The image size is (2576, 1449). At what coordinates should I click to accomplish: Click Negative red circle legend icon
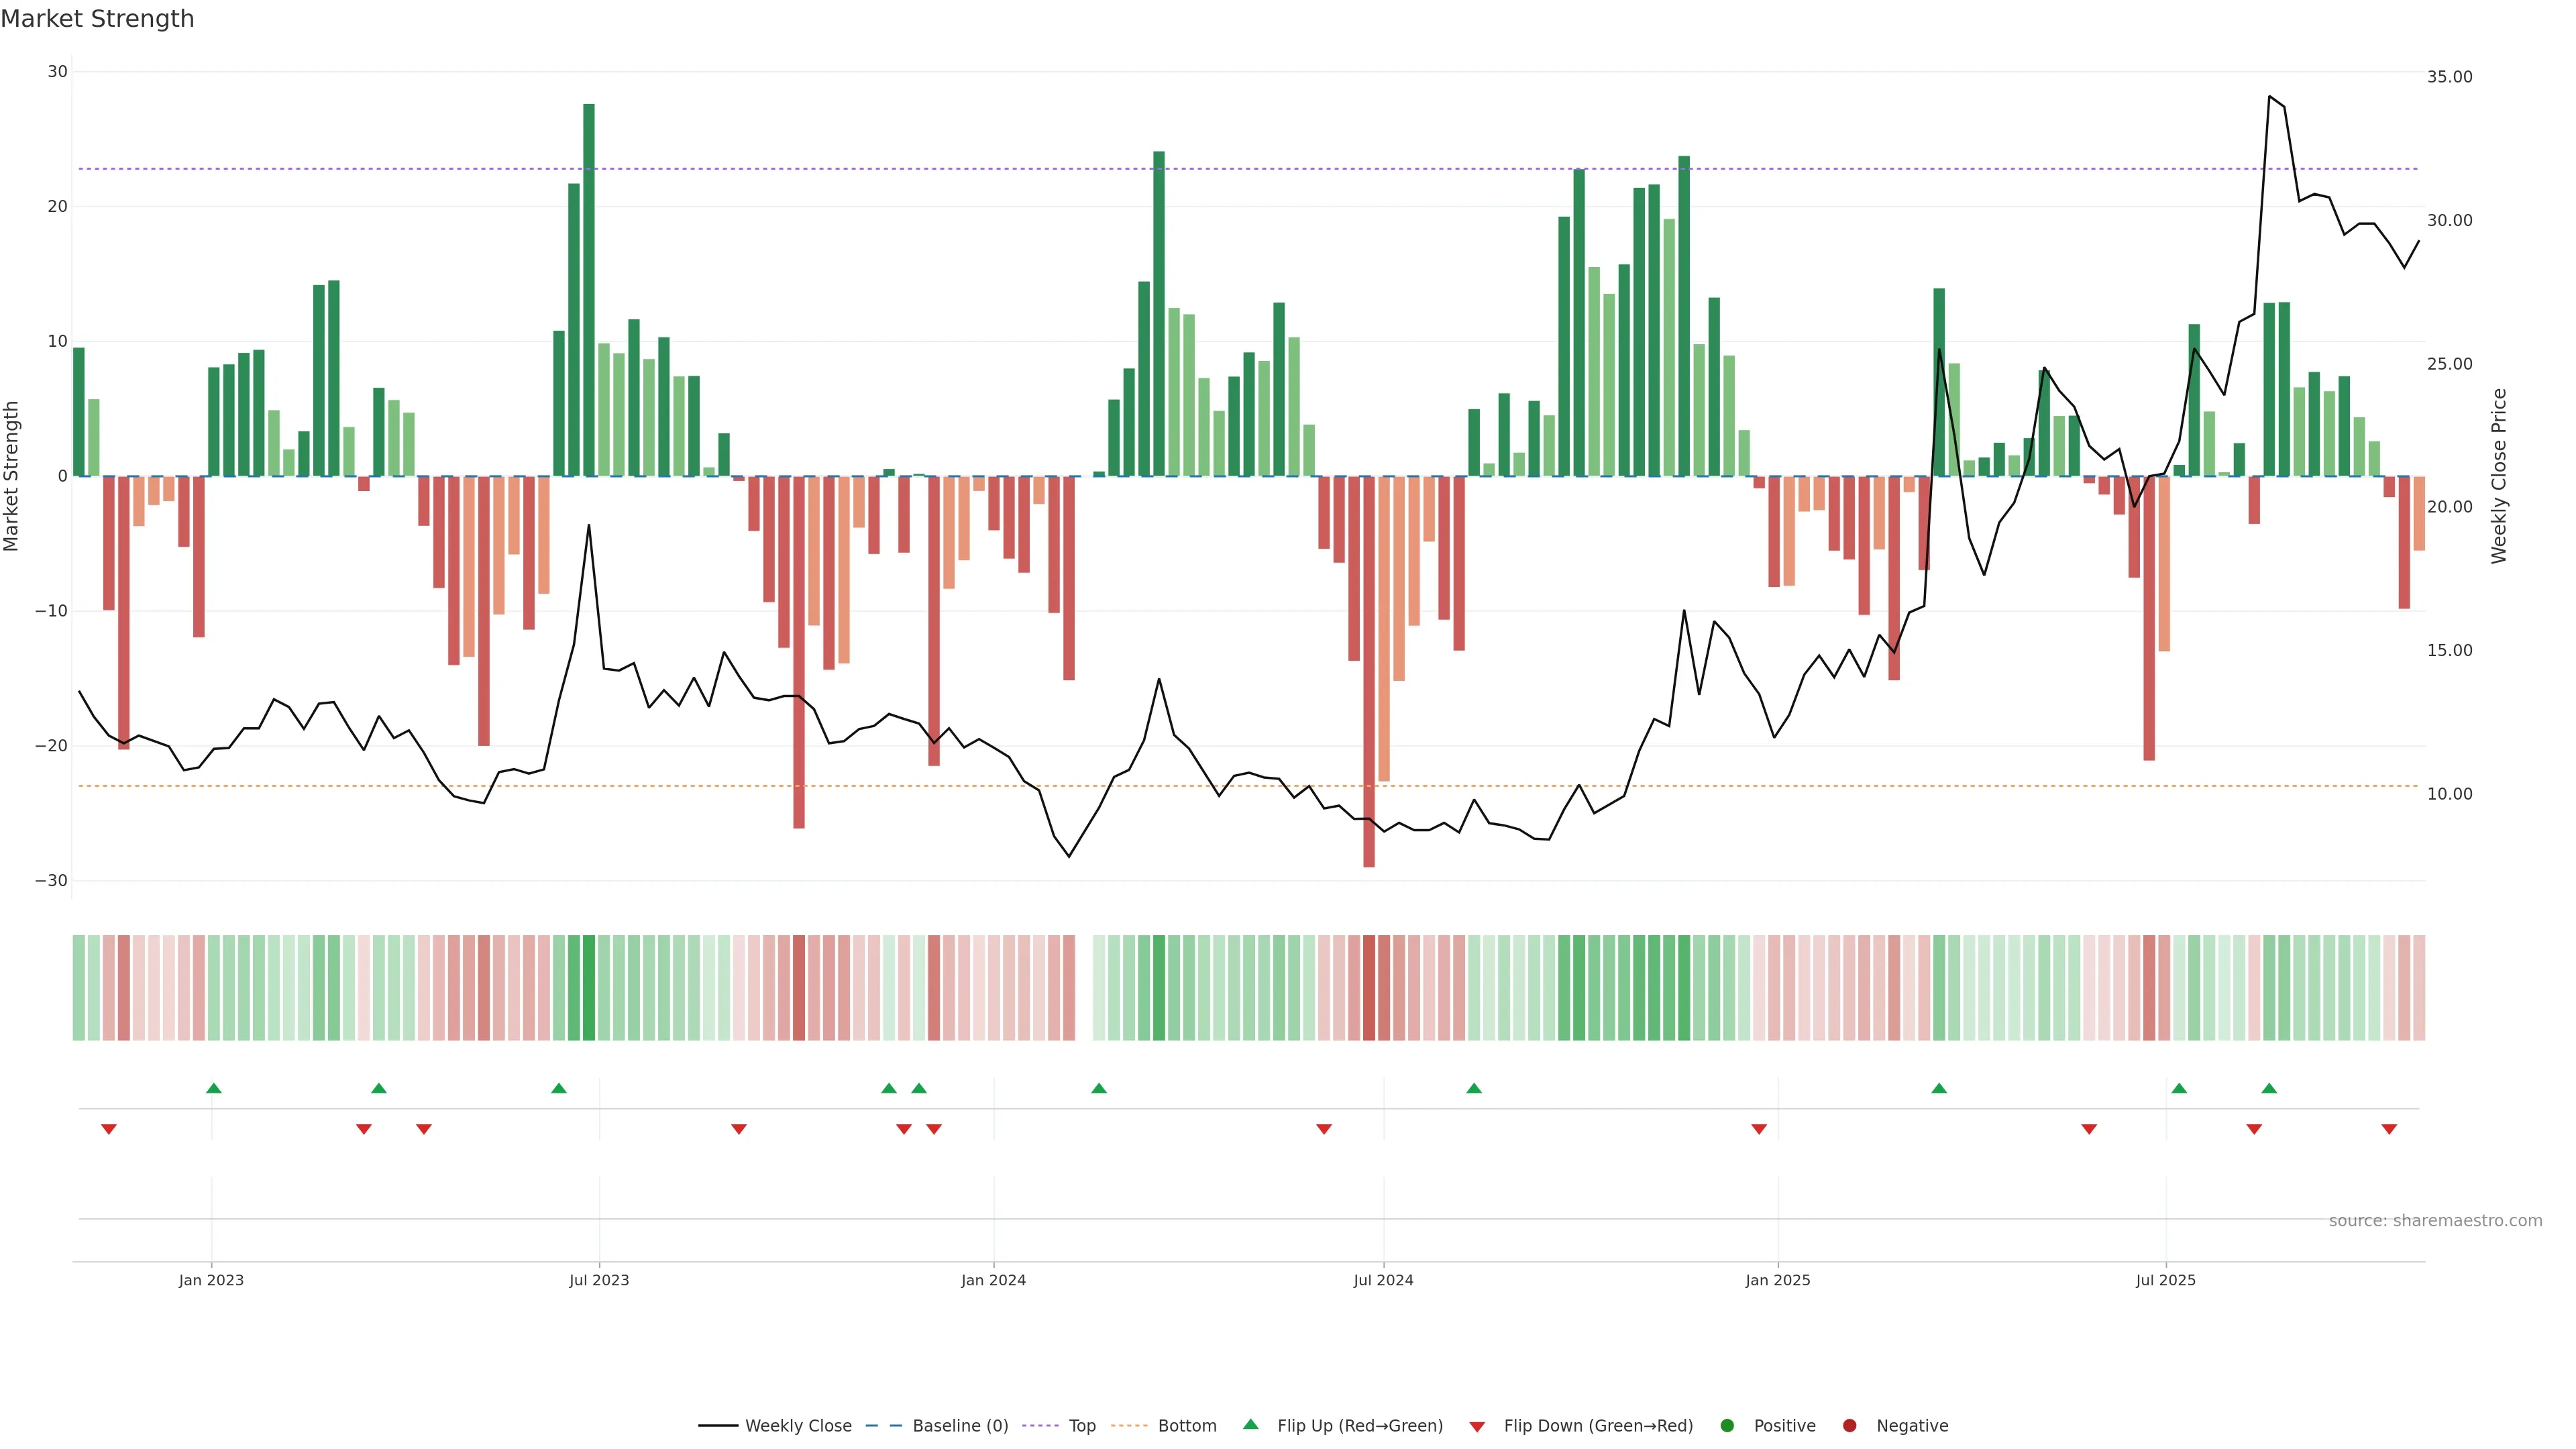pyautogui.click(x=1849, y=1425)
